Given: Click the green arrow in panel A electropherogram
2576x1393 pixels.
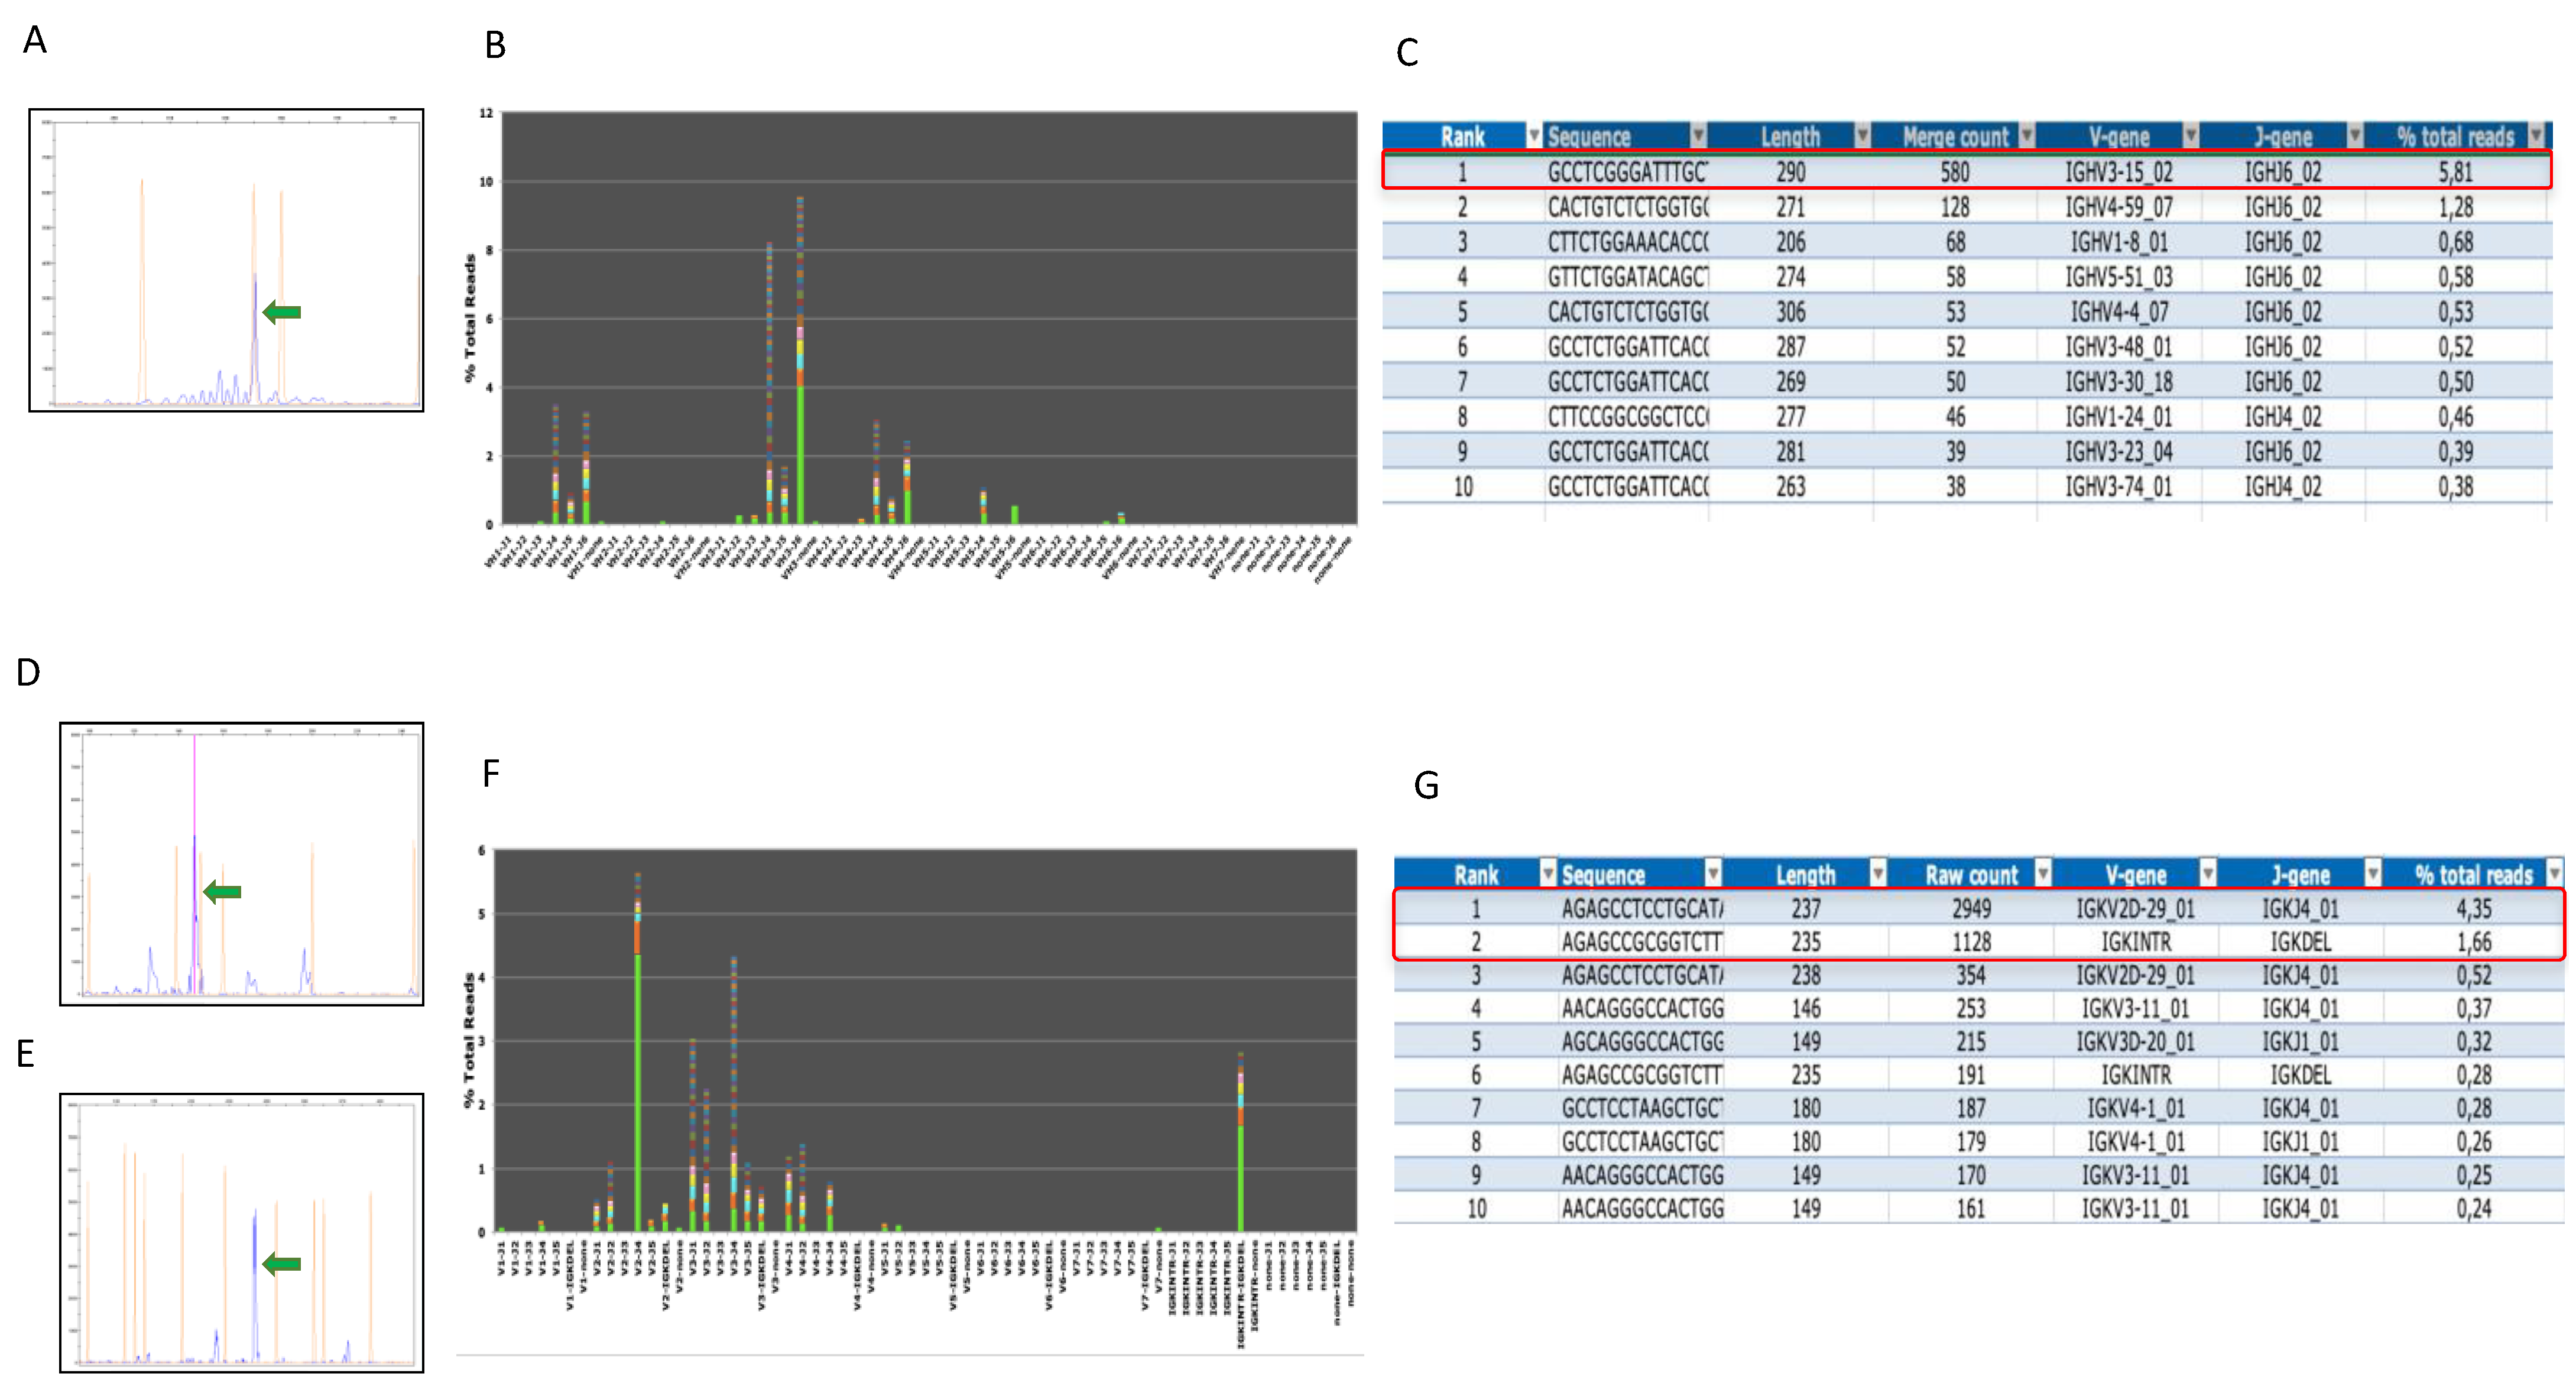Looking at the screenshot, I should (282, 312).
